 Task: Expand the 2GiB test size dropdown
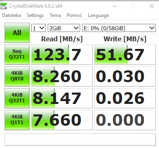pos(64,28)
